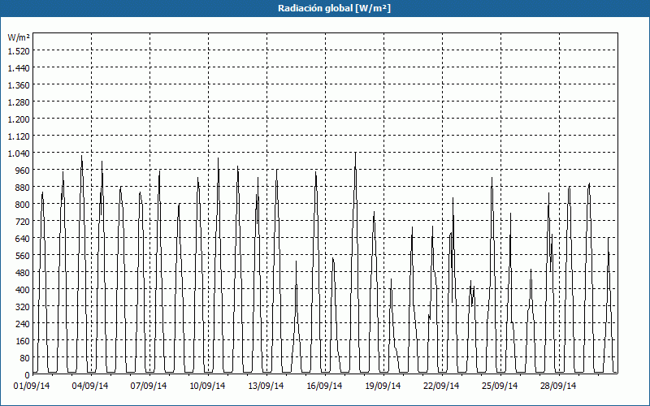The height and width of the screenshot is (406, 650).
Task: Click the 22/09/14 date label
Action: point(441,386)
